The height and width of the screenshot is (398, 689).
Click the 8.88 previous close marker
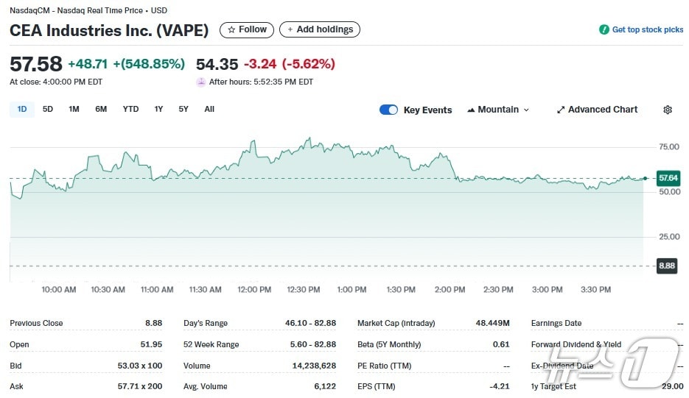667,266
